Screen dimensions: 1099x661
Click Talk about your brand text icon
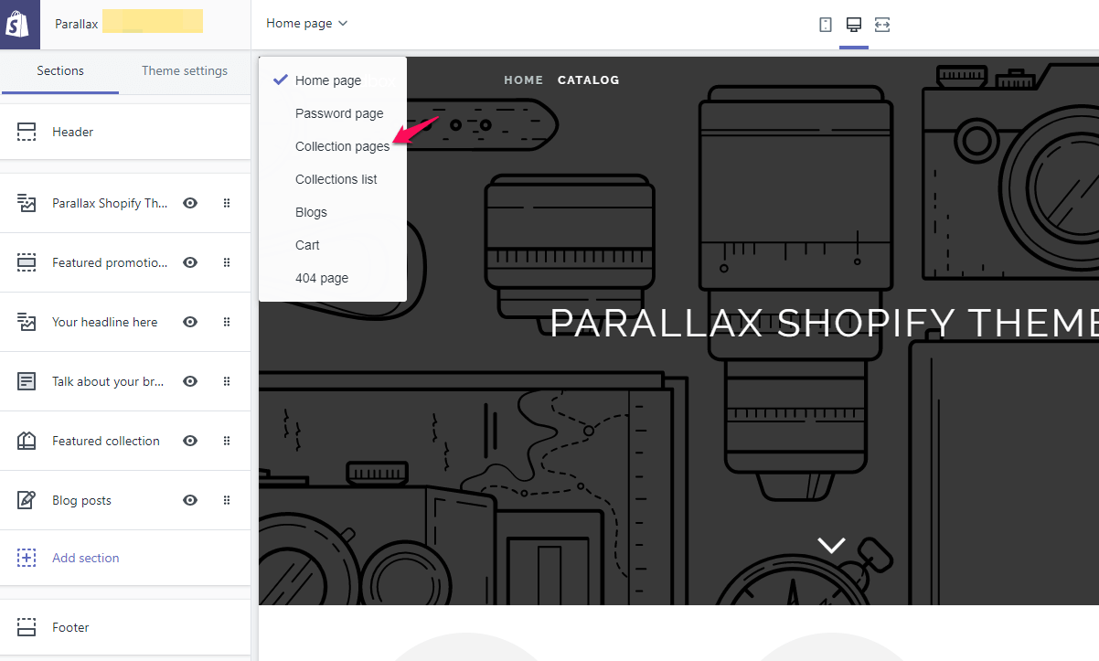click(x=27, y=381)
